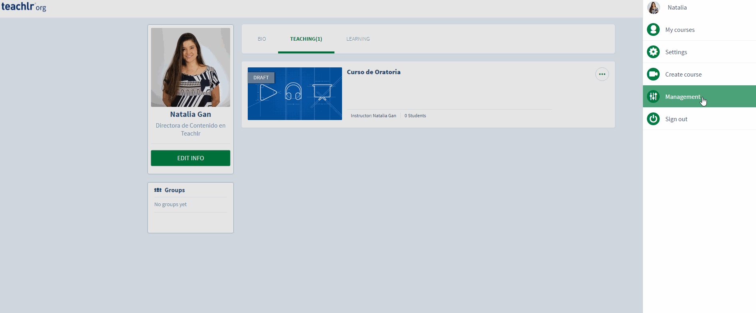Screen dimensions: 756x313
Task: Click the Settings gear icon
Action: 653,52
